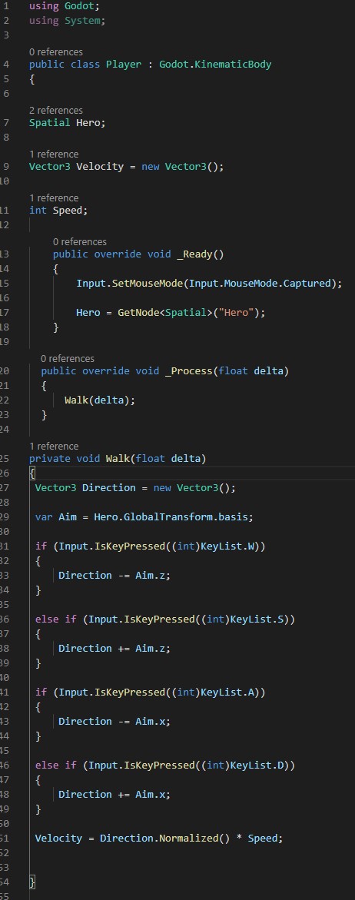Screen dimensions: 355x900
Task: Click line number 25 in the gutter
Action: (5, 458)
